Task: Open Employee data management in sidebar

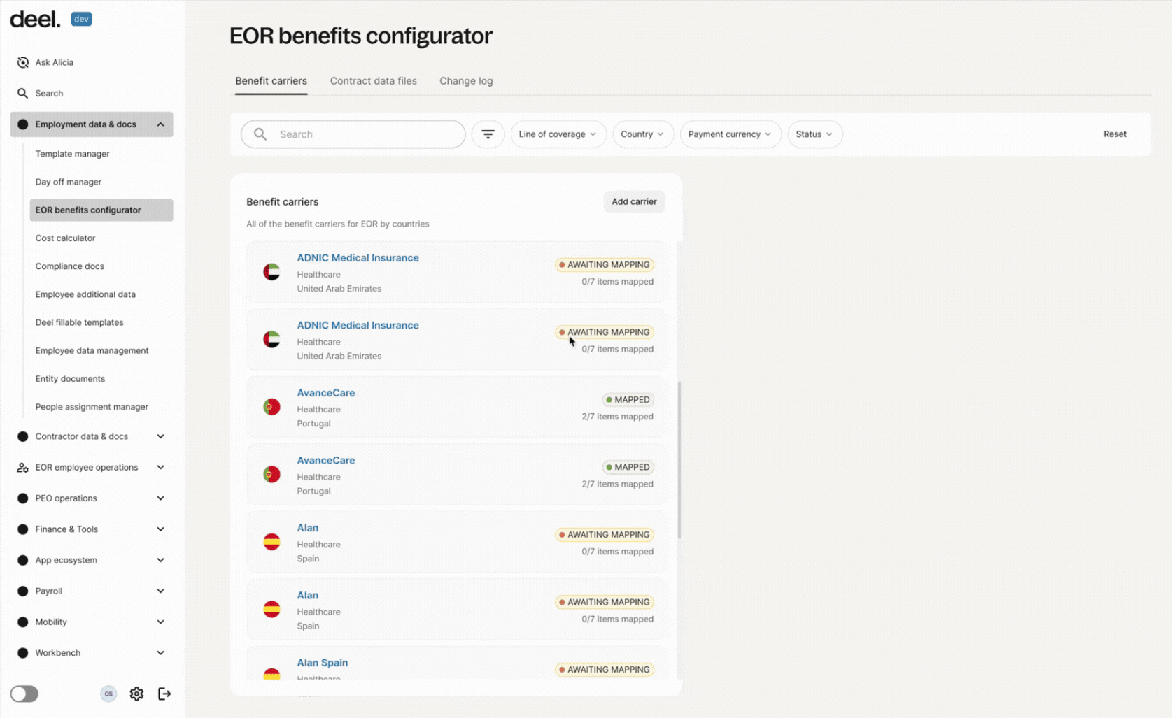Action: click(x=92, y=351)
